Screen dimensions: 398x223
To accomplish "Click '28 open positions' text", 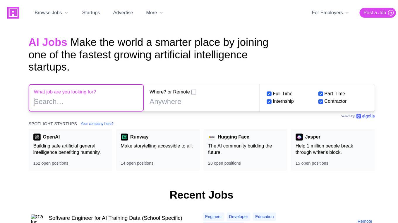I will 224,163.
